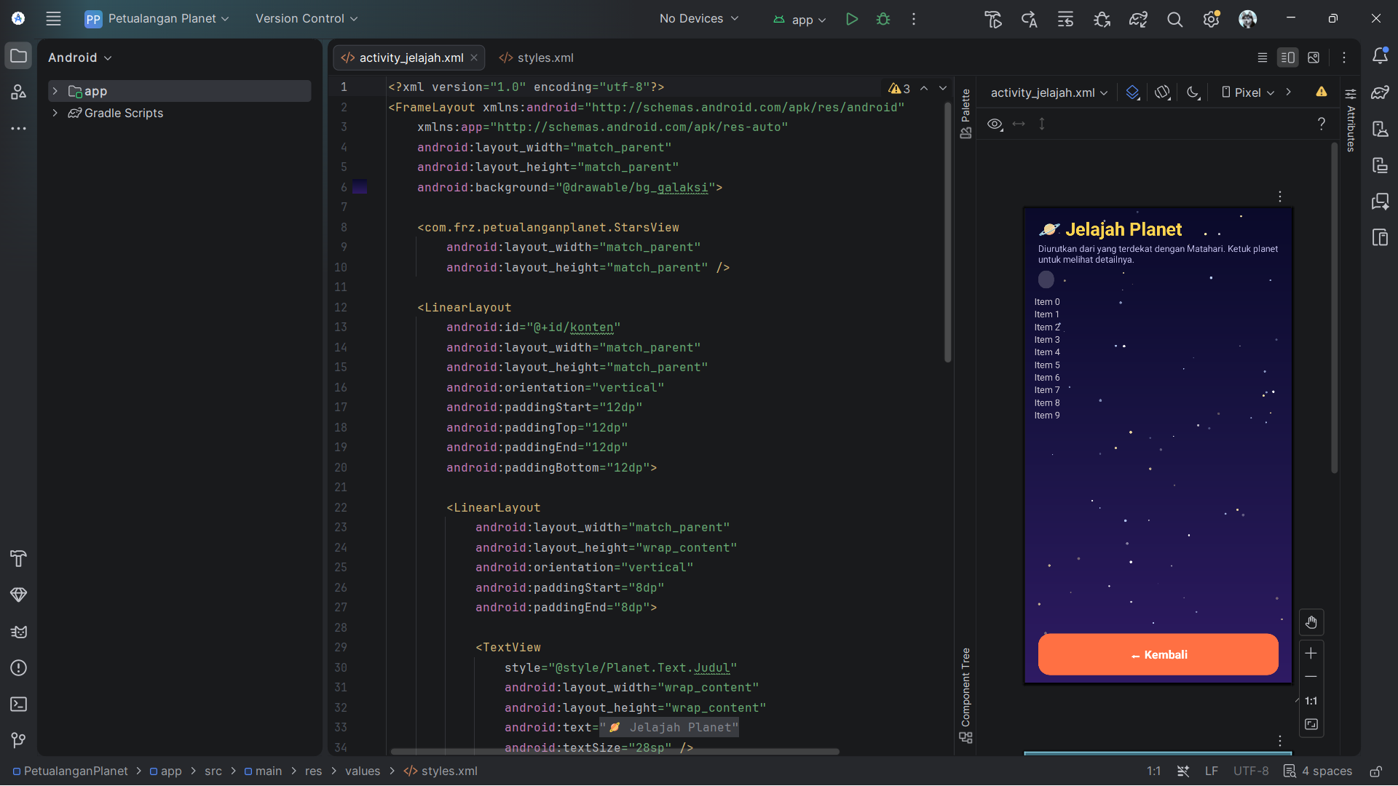1398x786 pixels.
Task: Run the app with the green play button
Action: point(851,19)
